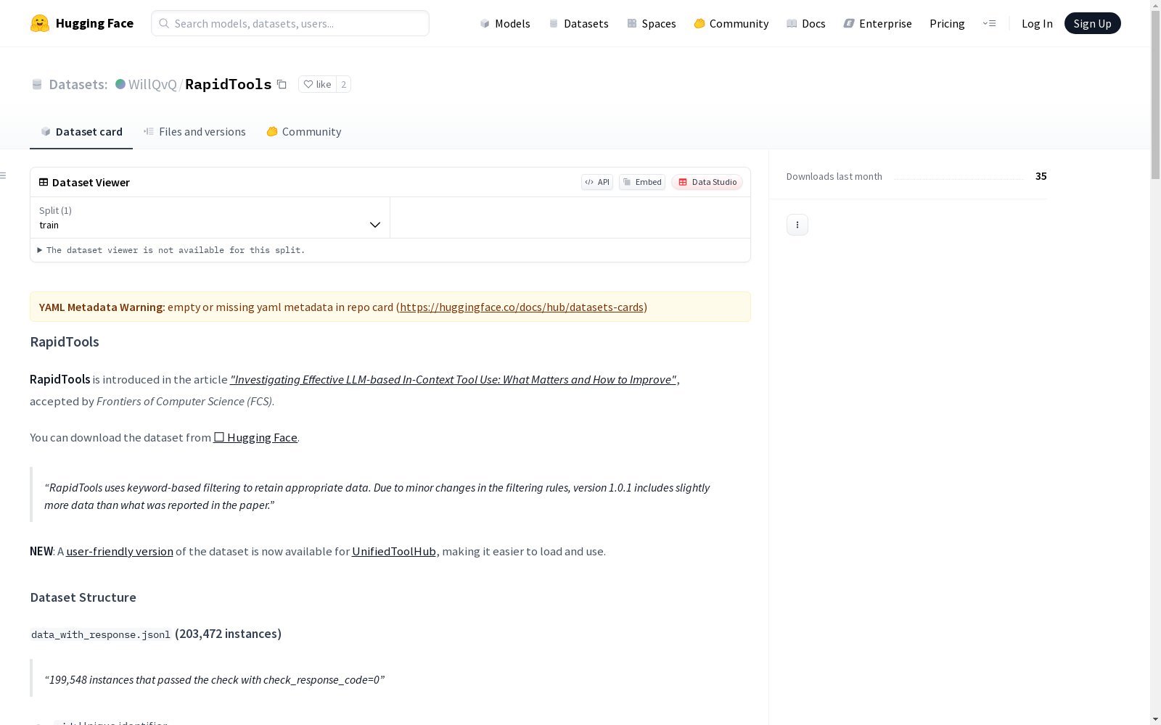The width and height of the screenshot is (1161, 725).
Task: Follow the Hugging Face download link
Action: [x=255, y=437]
